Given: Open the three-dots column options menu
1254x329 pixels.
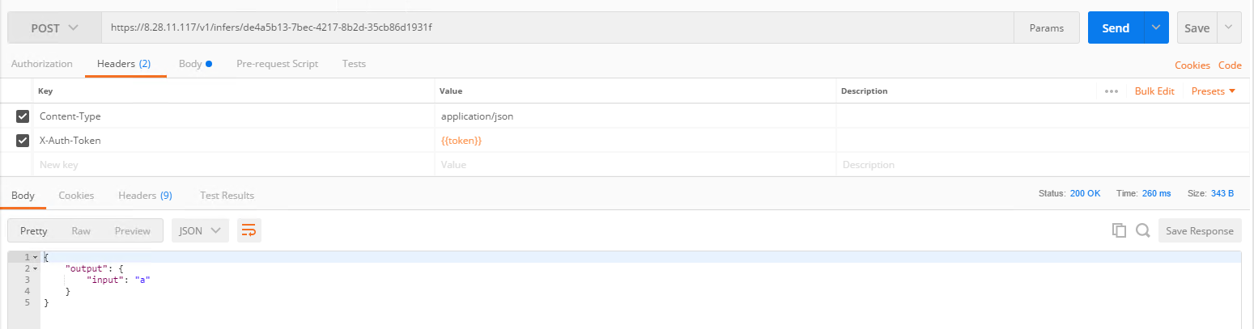Looking at the screenshot, I should coord(1112,91).
